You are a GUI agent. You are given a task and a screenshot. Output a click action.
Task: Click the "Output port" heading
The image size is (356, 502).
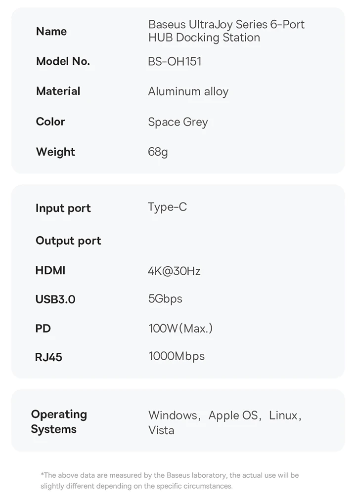pyautogui.click(x=68, y=241)
